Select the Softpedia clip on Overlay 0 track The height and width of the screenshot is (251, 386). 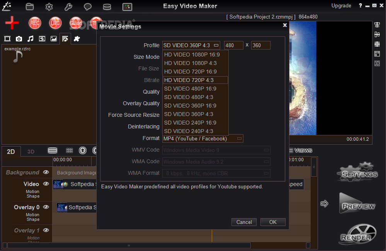point(77,207)
